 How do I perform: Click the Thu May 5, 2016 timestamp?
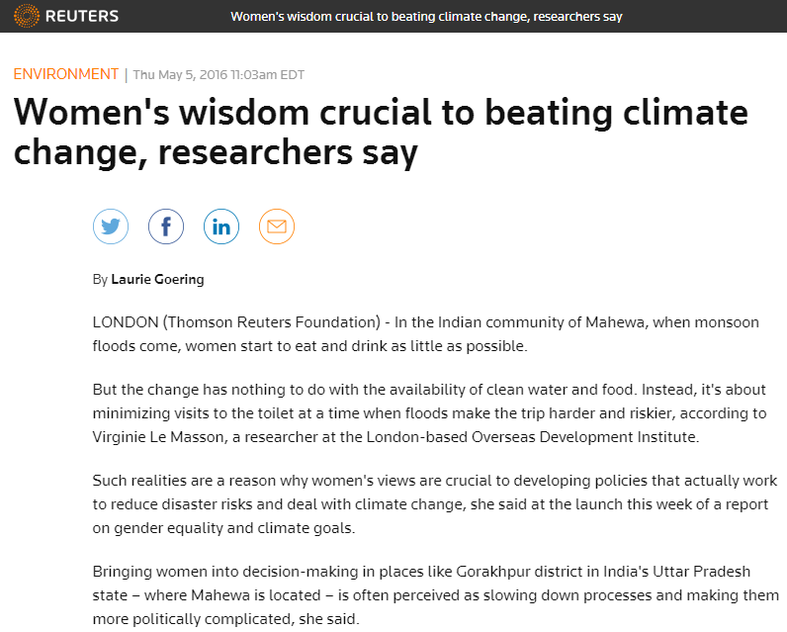click(219, 75)
